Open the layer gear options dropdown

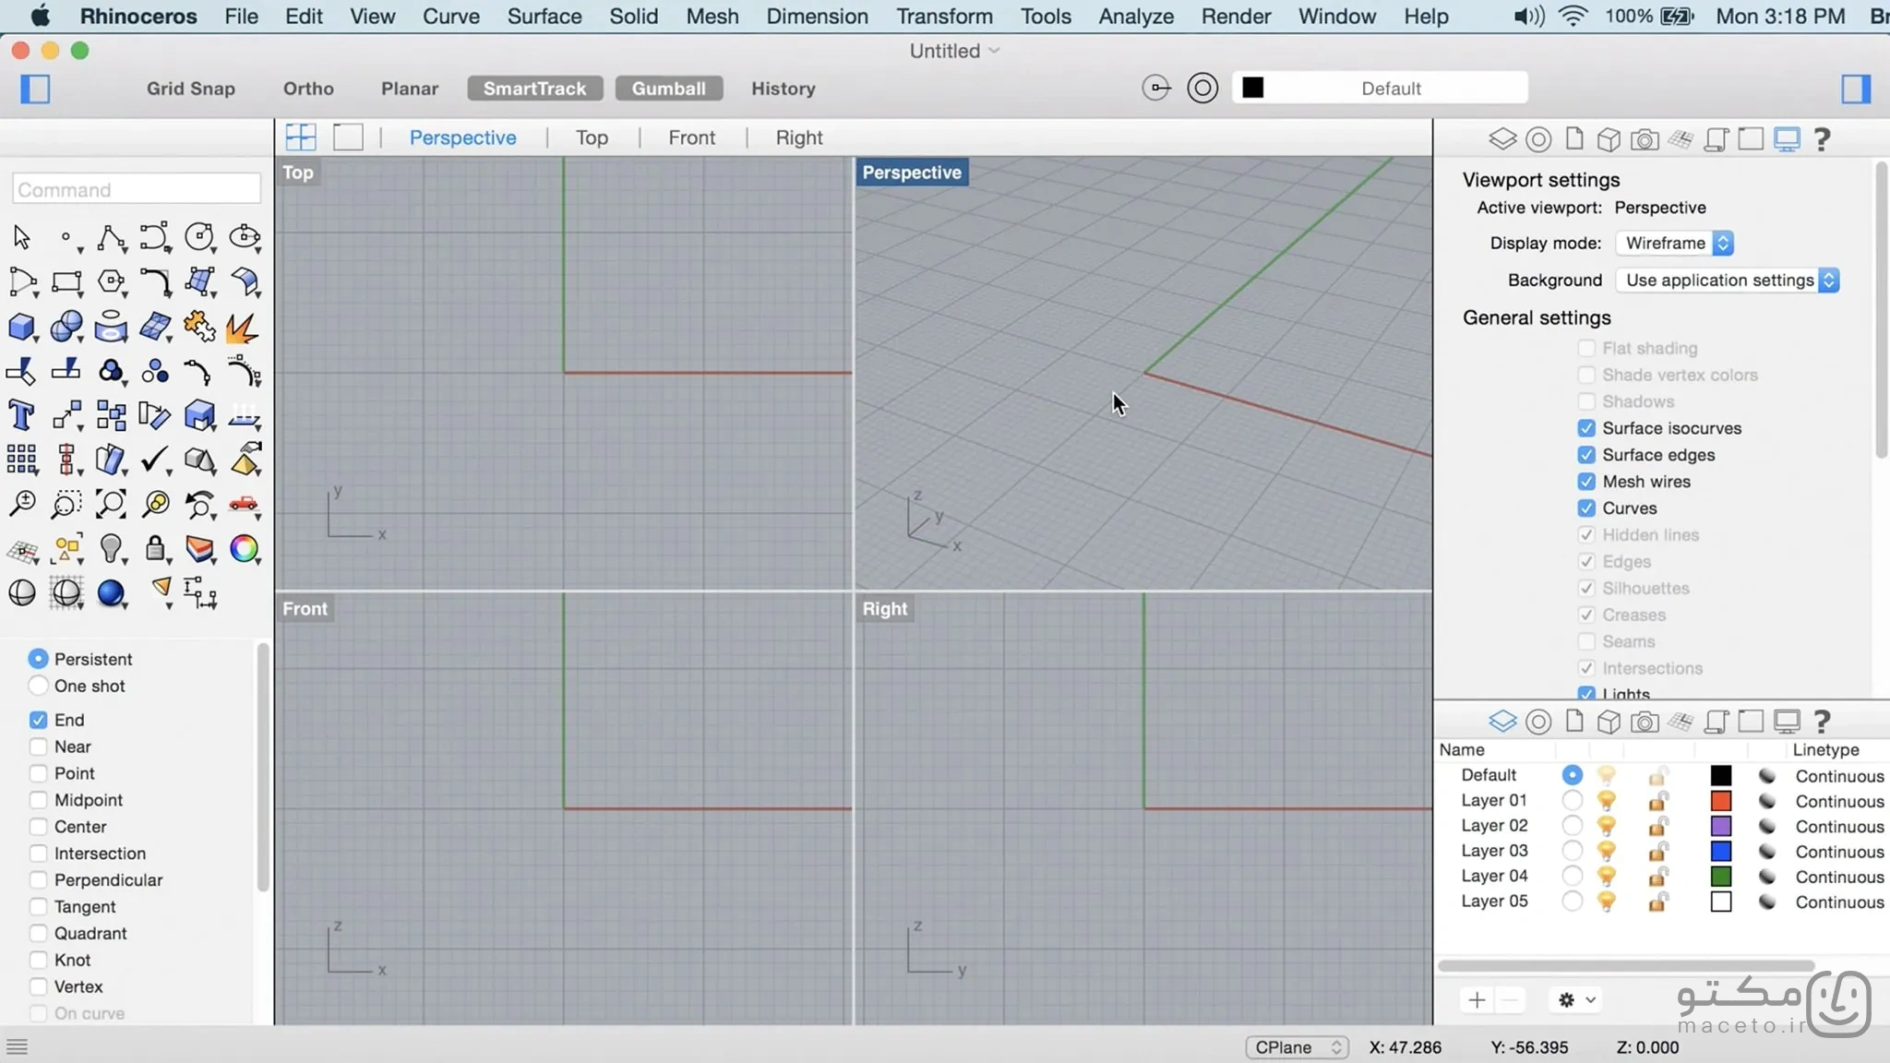click(1576, 1000)
